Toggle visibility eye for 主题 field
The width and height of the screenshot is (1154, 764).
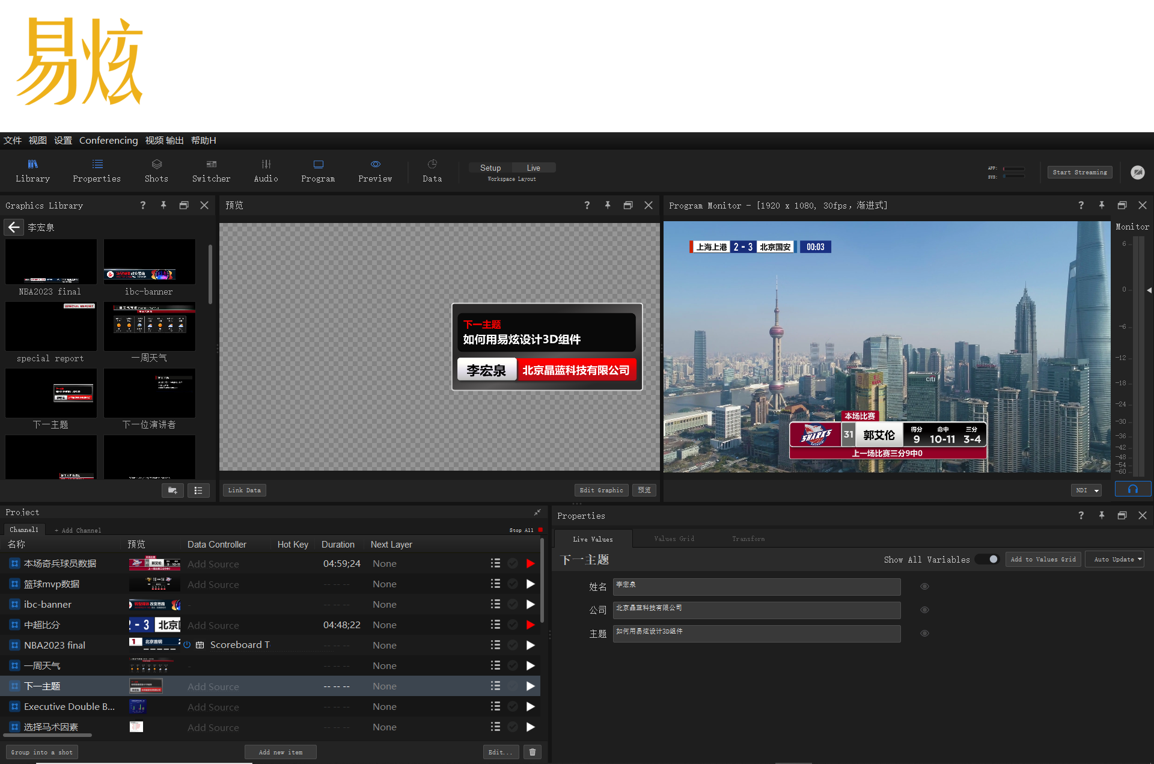pos(924,633)
